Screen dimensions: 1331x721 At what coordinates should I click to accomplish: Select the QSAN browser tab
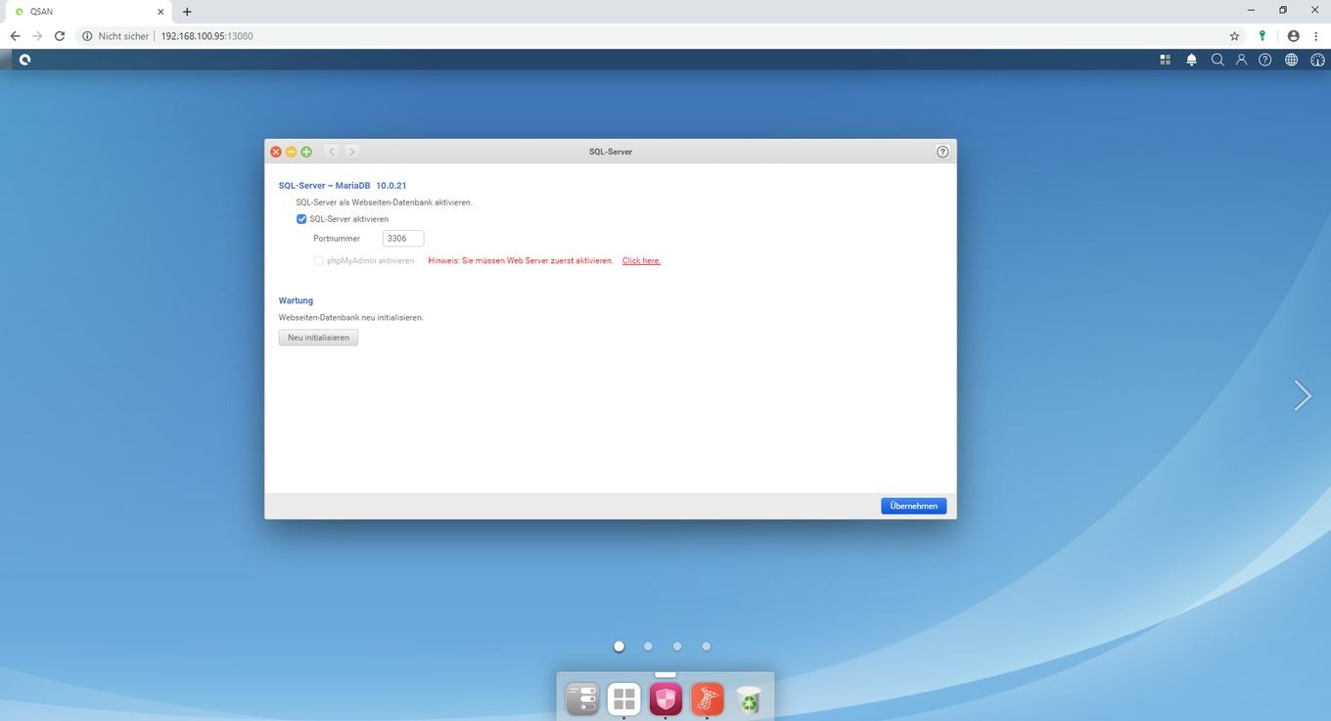click(88, 12)
